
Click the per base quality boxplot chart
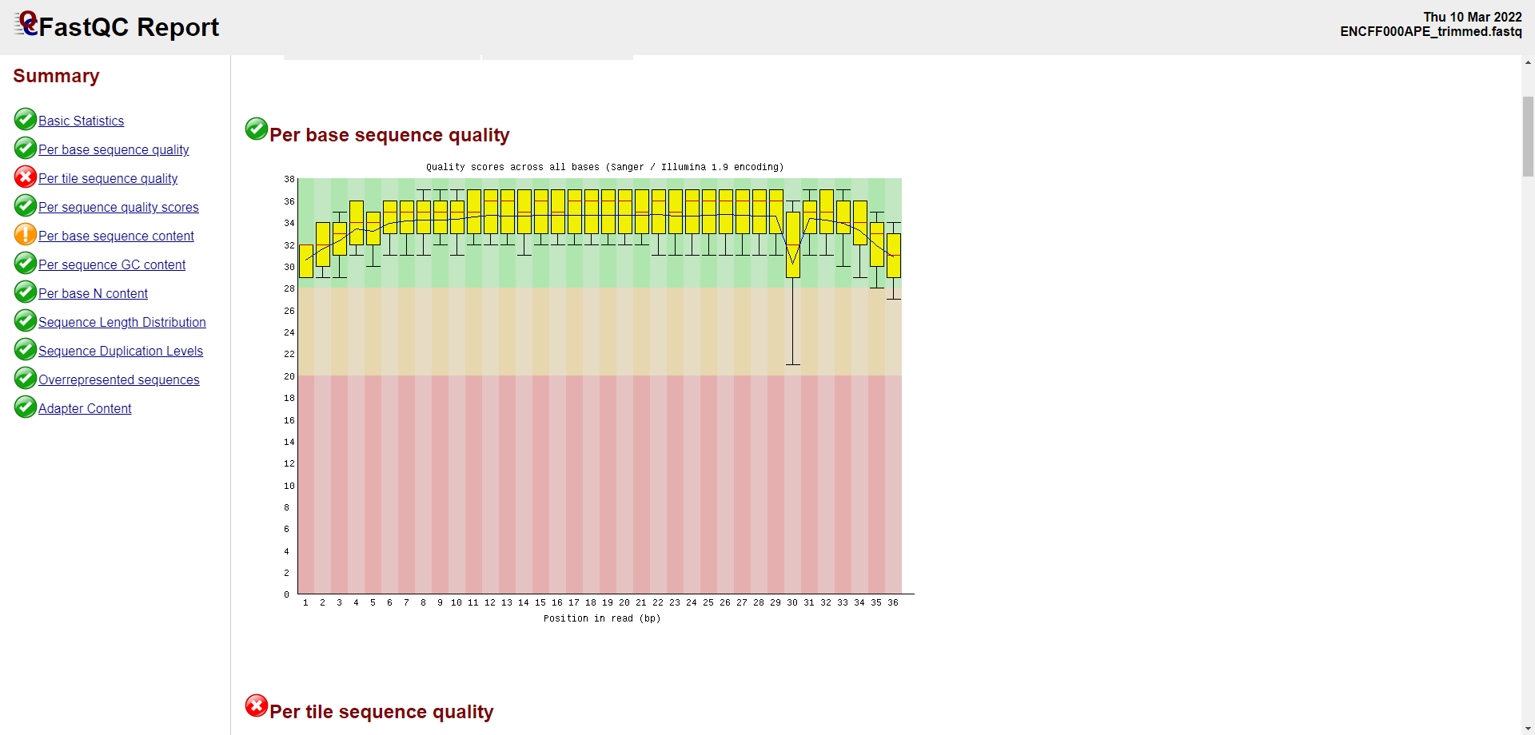(599, 392)
